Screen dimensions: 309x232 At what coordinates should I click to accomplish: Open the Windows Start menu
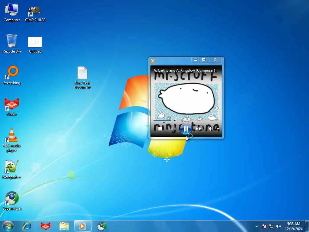8,226
